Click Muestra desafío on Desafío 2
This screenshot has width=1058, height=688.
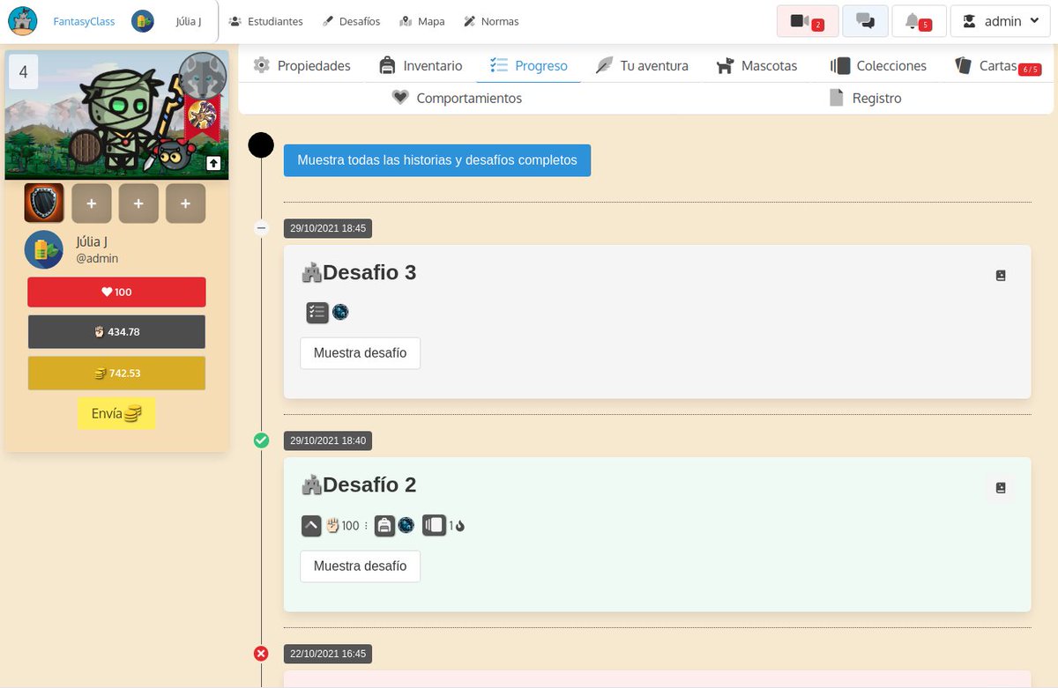point(360,566)
